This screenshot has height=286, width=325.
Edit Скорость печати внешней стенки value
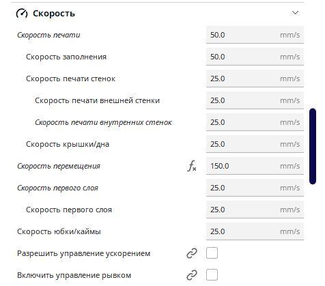tap(255, 100)
